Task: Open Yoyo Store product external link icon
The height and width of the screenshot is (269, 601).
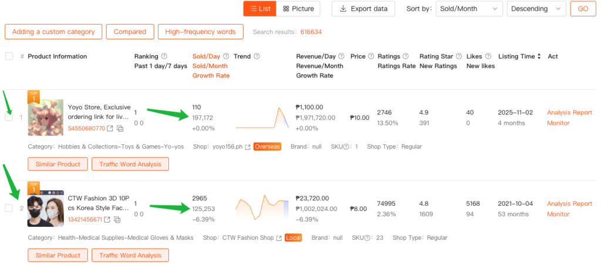Action: 110,128
